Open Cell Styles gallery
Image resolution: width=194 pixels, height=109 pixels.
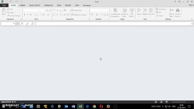132,13
